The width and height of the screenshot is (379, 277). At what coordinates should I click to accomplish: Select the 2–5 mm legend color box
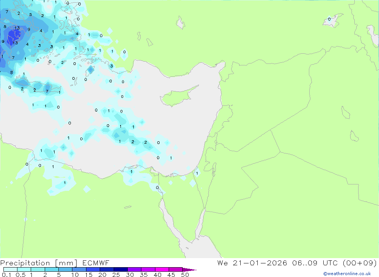[52, 269]
